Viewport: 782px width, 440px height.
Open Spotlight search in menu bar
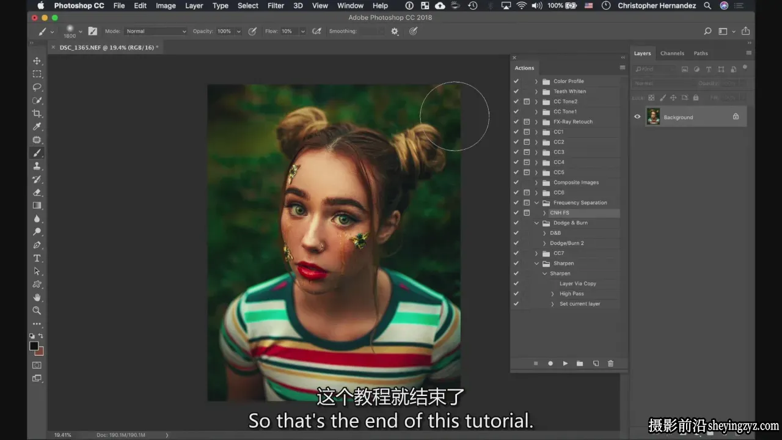pyautogui.click(x=707, y=5)
